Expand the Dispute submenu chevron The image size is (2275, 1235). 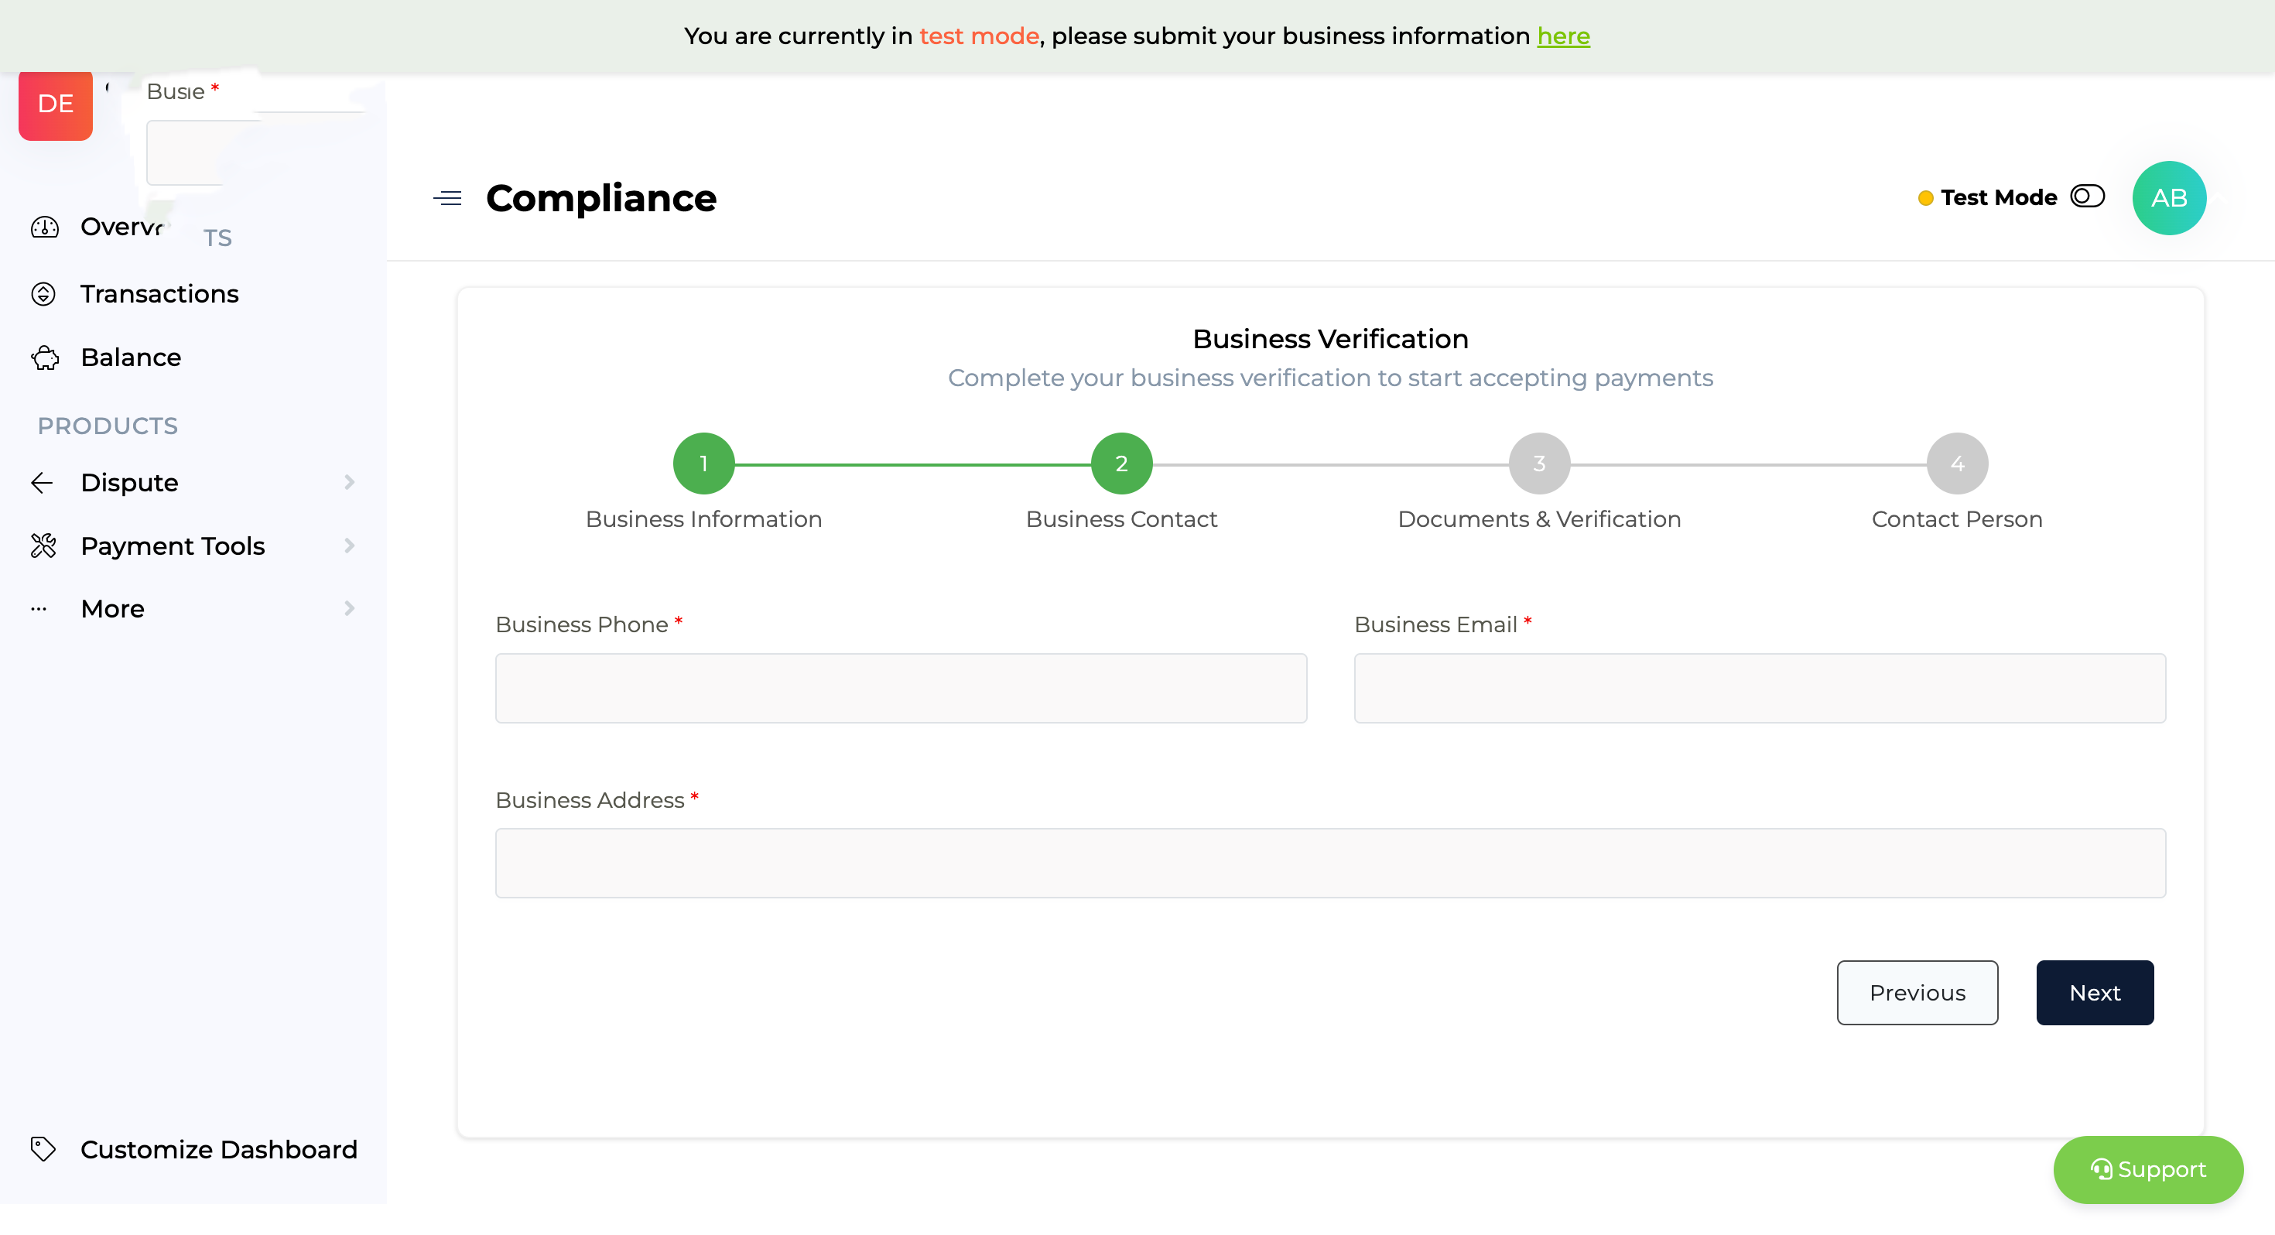point(349,482)
